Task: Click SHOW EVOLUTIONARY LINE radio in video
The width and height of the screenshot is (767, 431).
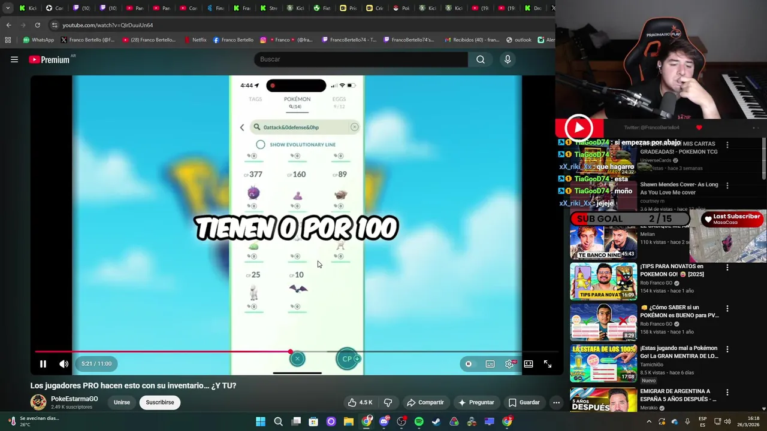Action: [x=261, y=144]
